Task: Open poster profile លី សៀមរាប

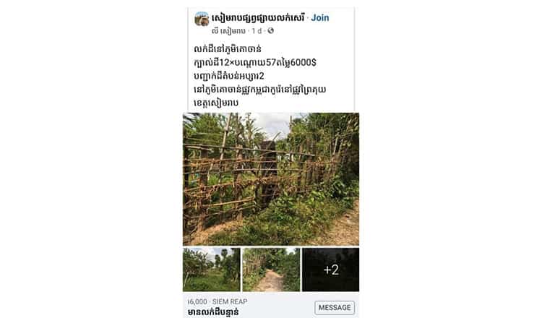Action: pyautogui.click(x=228, y=31)
